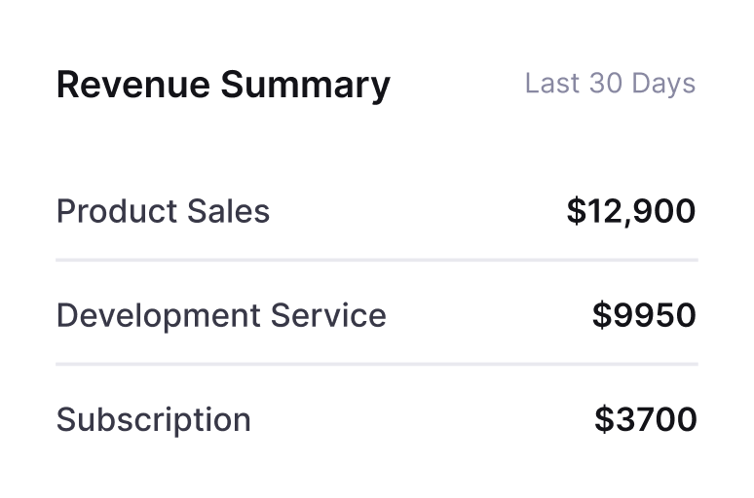Click the divider line under Product Sales
Viewport: 754px width, 498px height.
[377, 261]
